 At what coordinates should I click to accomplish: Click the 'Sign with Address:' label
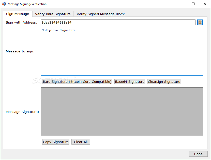(21, 22)
